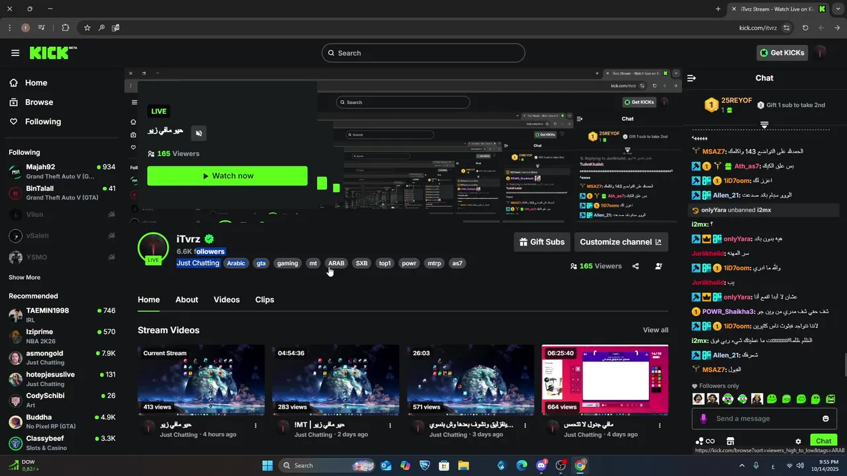Click the Windows Start button
This screenshot has width=847, height=476.
(267, 465)
